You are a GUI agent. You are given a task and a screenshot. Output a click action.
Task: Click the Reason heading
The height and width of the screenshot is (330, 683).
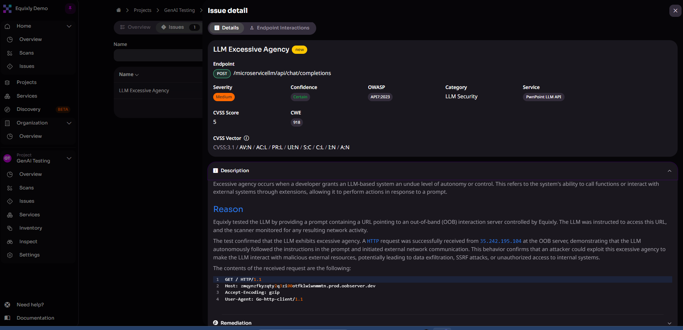[228, 209]
